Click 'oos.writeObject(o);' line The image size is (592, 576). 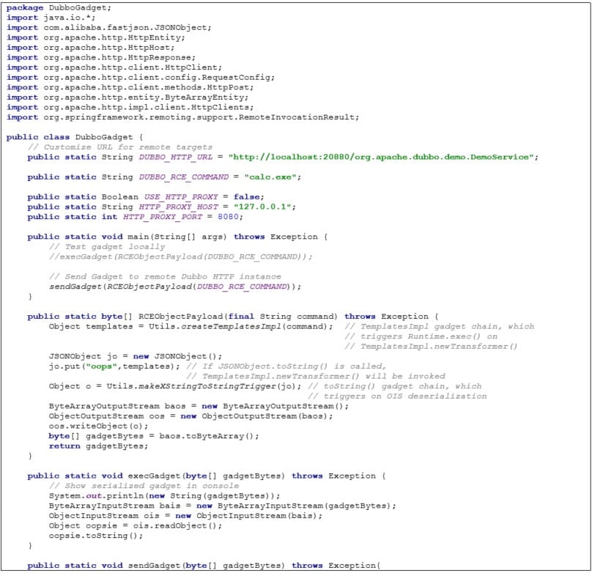pyautogui.click(x=98, y=426)
